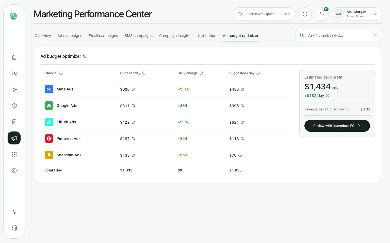Click the TikTok Ads channel icon
390x243 pixels.
point(49,122)
